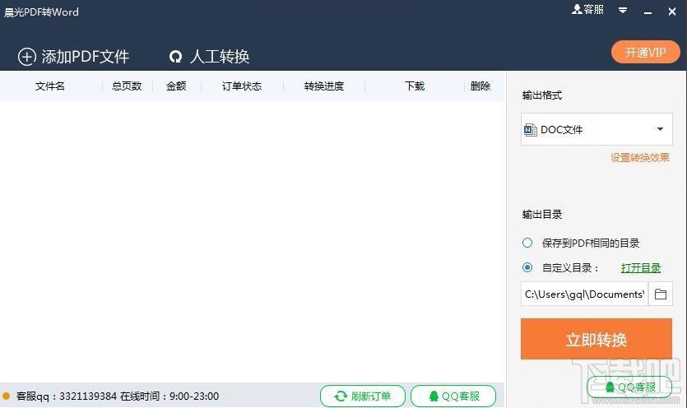Expand the DOC文件 output format dropdown

661,129
